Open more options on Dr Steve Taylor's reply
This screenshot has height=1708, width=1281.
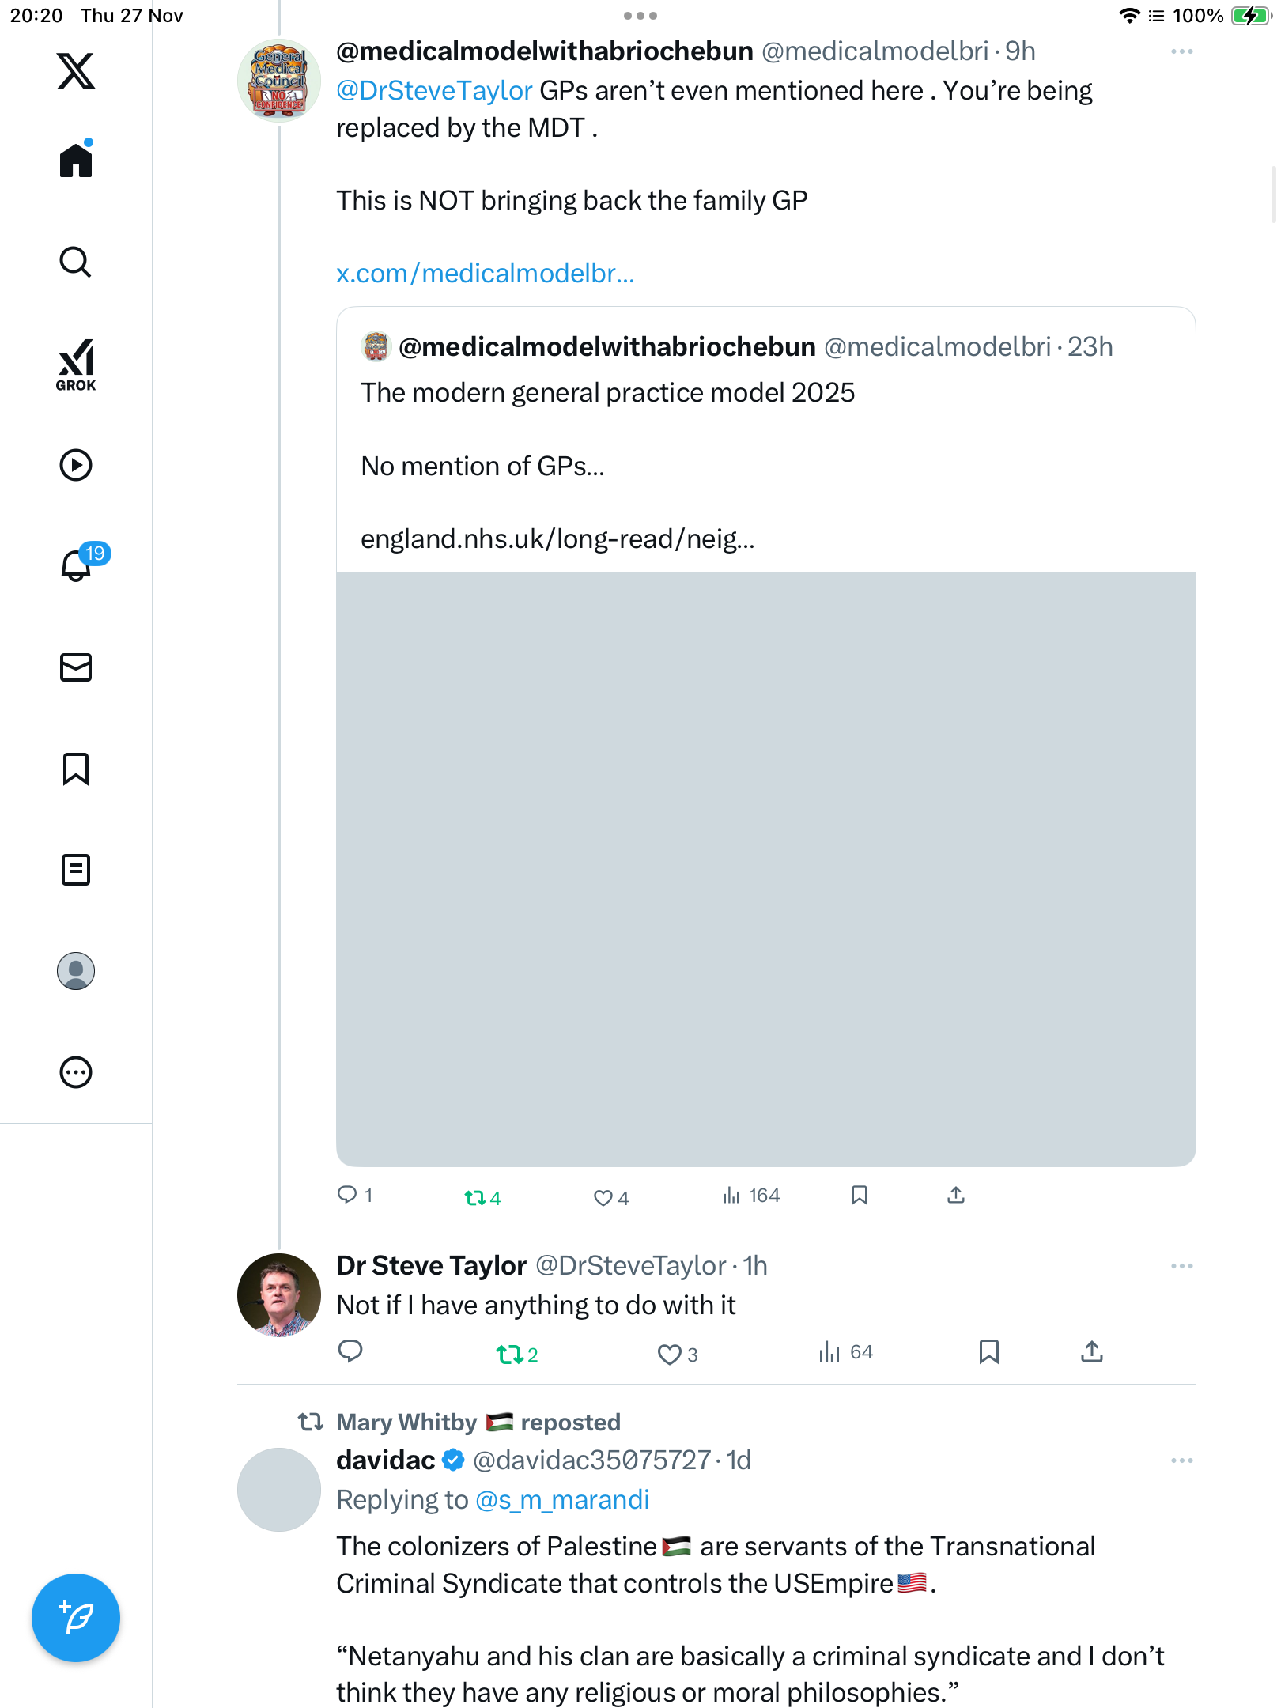coord(1181,1266)
